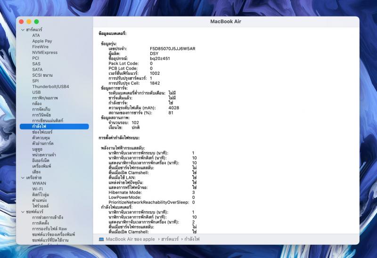Screen dimensions: 377x258
Task: Select อีเธอร์เน็ต in the sidebar
Action: (41, 161)
